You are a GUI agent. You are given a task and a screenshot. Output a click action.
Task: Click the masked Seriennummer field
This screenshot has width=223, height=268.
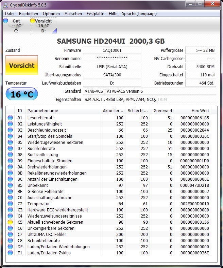112,58
